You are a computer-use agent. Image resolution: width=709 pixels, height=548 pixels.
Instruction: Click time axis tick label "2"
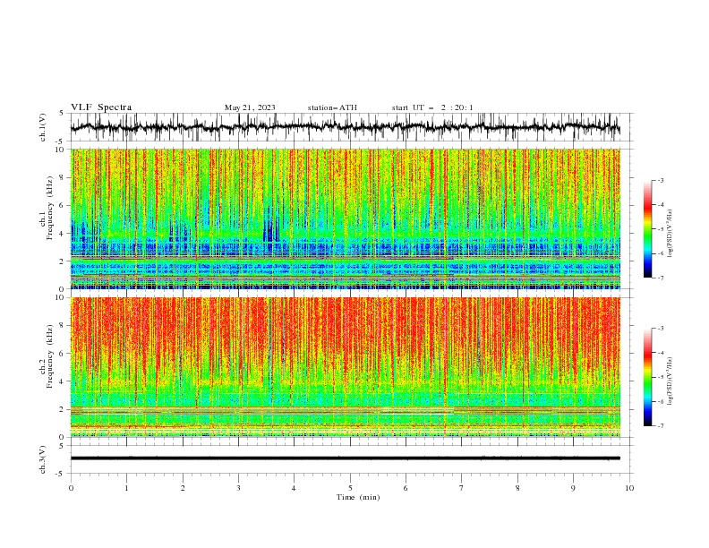(183, 488)
